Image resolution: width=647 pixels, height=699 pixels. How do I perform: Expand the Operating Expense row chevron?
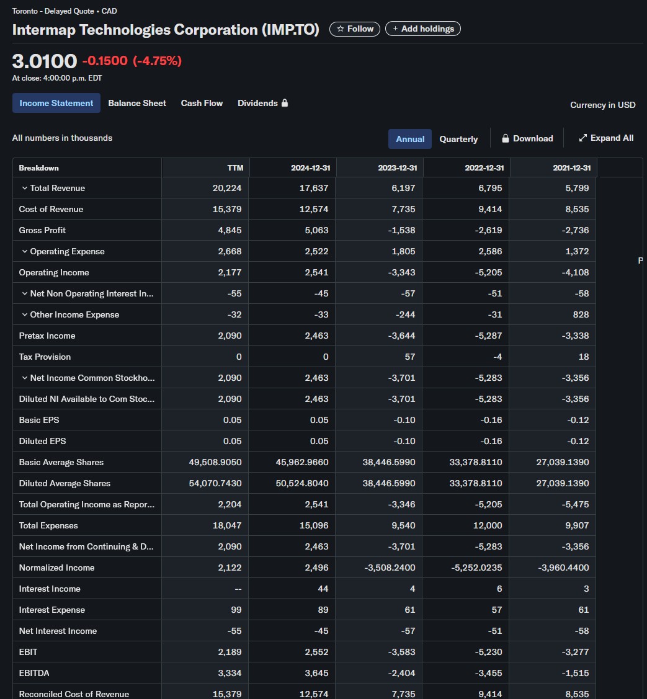pyautogui.click(x=25, y=251)
